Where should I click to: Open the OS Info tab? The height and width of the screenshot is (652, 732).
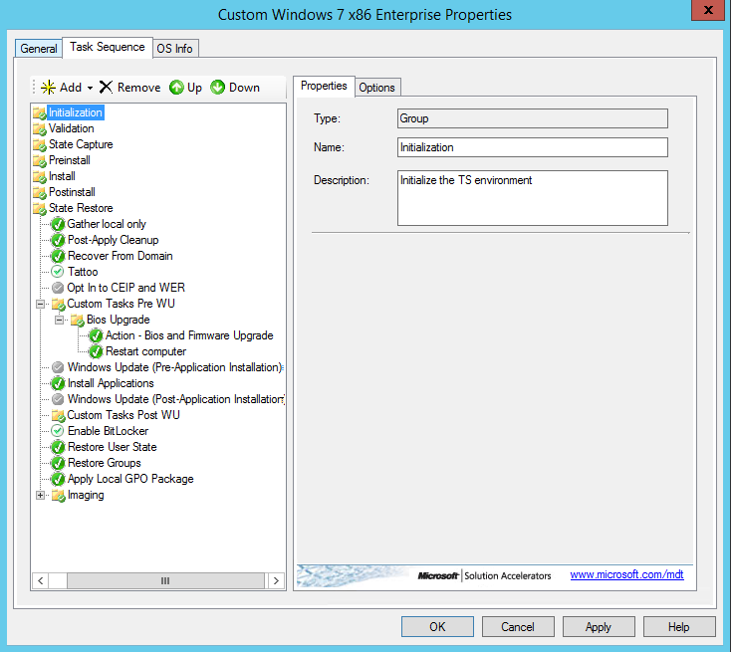175,49
